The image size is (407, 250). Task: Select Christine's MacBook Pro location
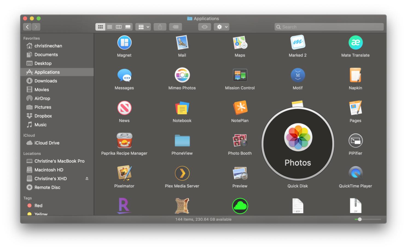tap(57, 161)
